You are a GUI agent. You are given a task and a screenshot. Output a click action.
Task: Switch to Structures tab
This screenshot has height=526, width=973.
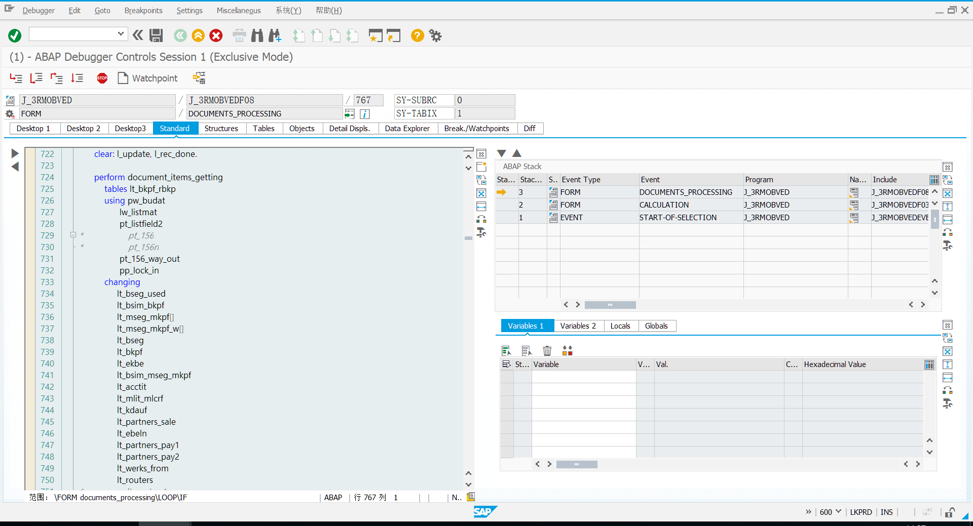[221, 129]
